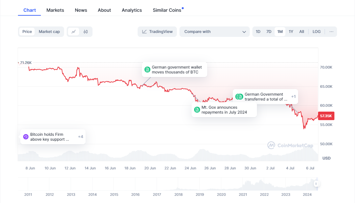
Task: Open the Markets tab
Action: coord(55,10)
